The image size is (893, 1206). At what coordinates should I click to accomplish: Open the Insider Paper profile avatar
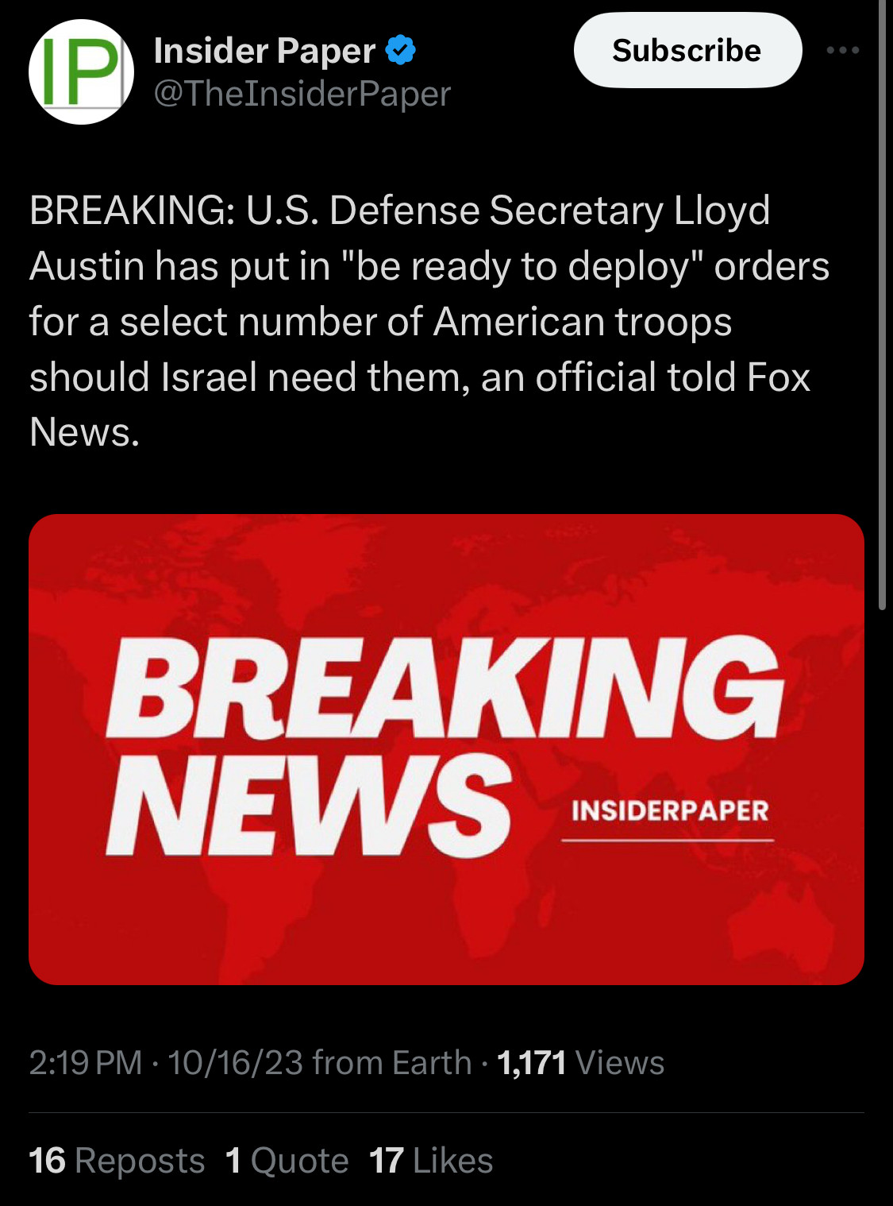click(x=81, y=72)
